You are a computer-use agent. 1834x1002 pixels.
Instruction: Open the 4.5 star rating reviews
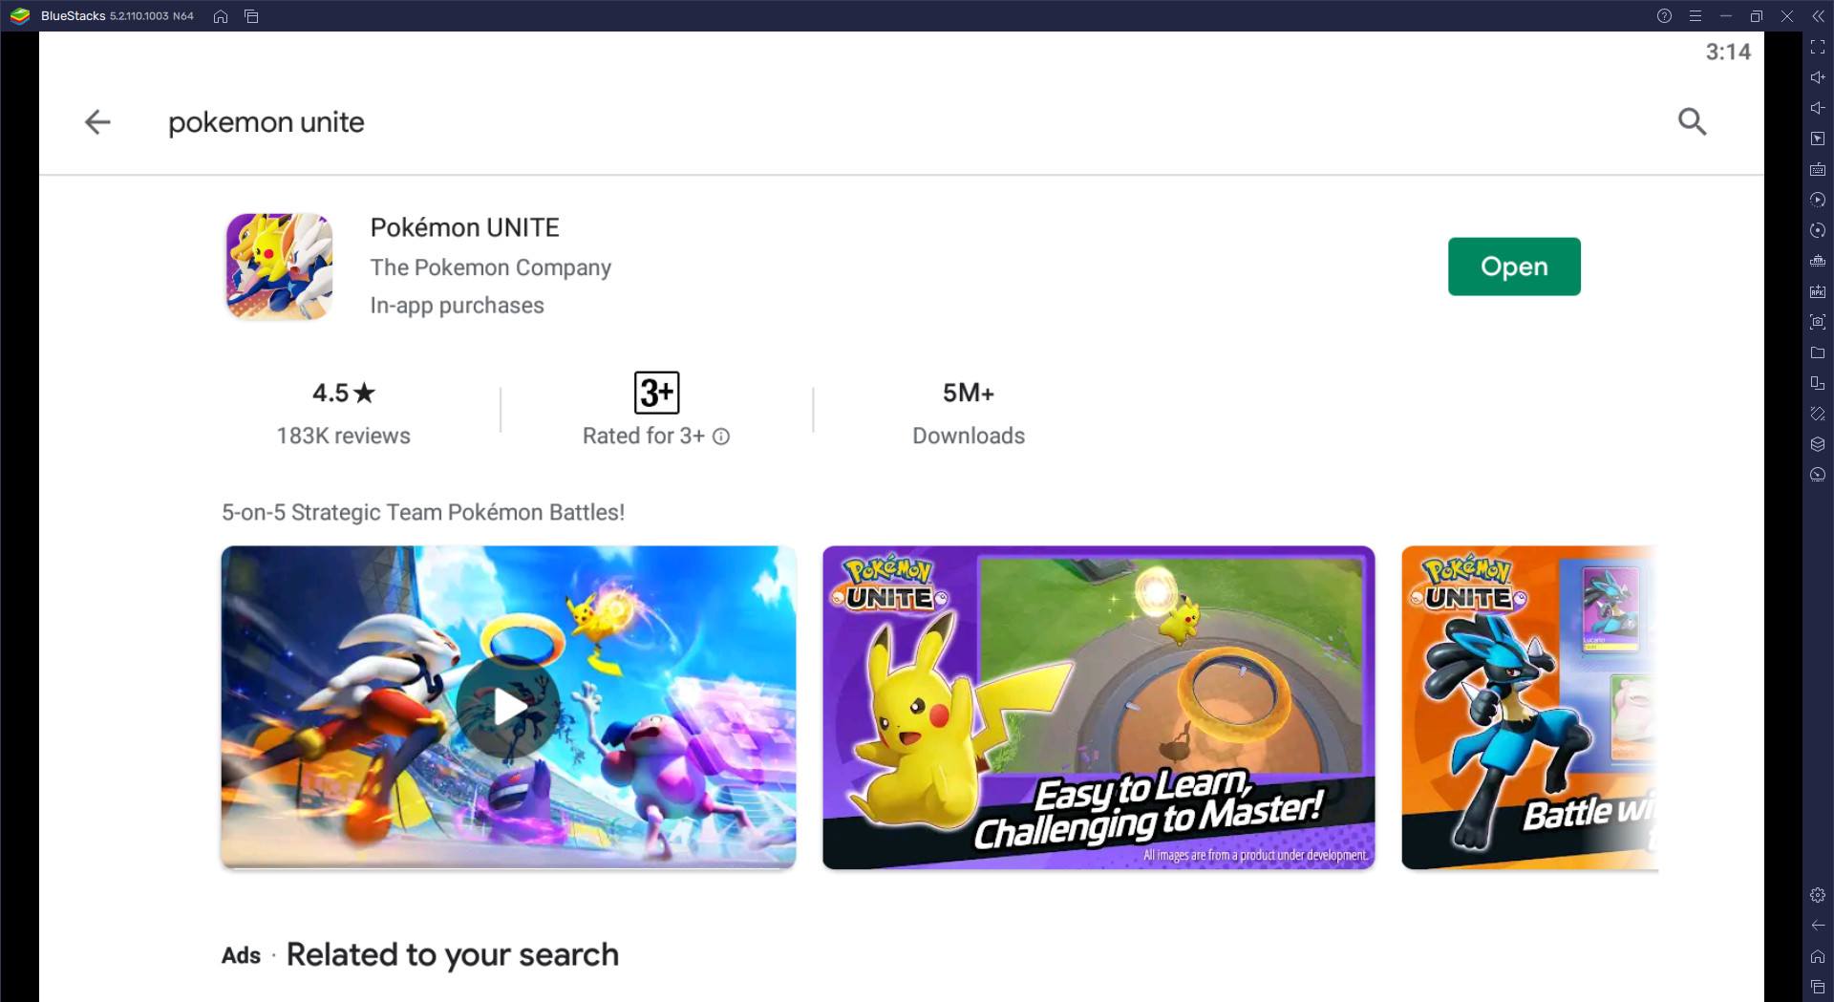pyautogui.click(x=343, y=393)
